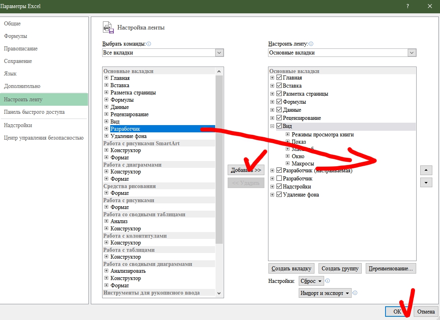The height and width of the screenshot is (320, 440).
Task: Click the info icon beside Настроить ленту
Action: click(x=311, y=44)
